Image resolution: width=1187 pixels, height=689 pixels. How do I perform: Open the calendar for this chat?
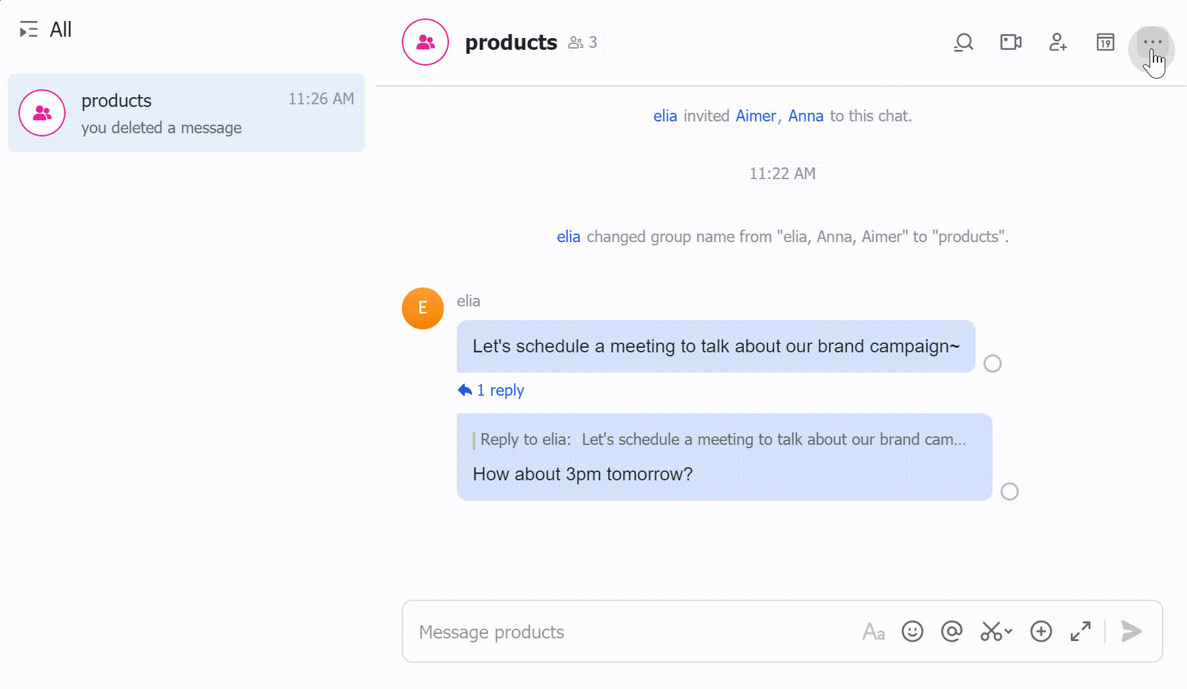1104,42
